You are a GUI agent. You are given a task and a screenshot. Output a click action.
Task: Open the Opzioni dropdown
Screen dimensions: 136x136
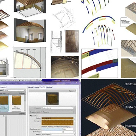(x=72, y=91)
